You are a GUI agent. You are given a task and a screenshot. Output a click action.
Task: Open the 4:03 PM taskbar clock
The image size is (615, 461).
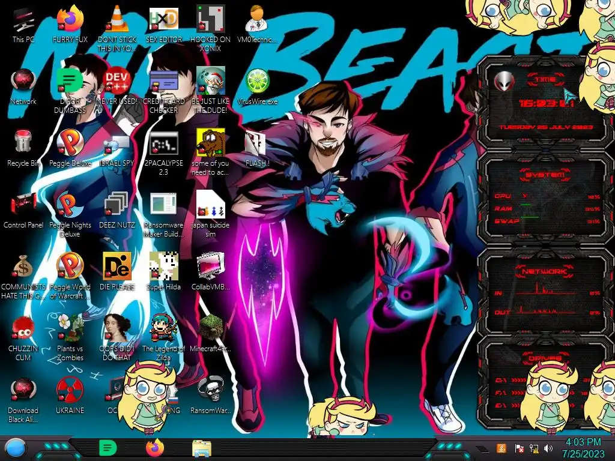583,448
